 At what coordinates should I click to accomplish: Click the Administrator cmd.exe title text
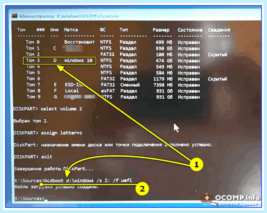coord(69,16)
